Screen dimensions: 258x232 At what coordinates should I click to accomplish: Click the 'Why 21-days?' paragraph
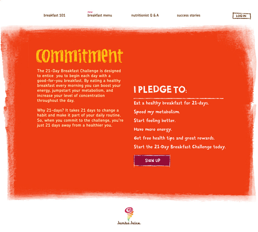tap(80, 118)
